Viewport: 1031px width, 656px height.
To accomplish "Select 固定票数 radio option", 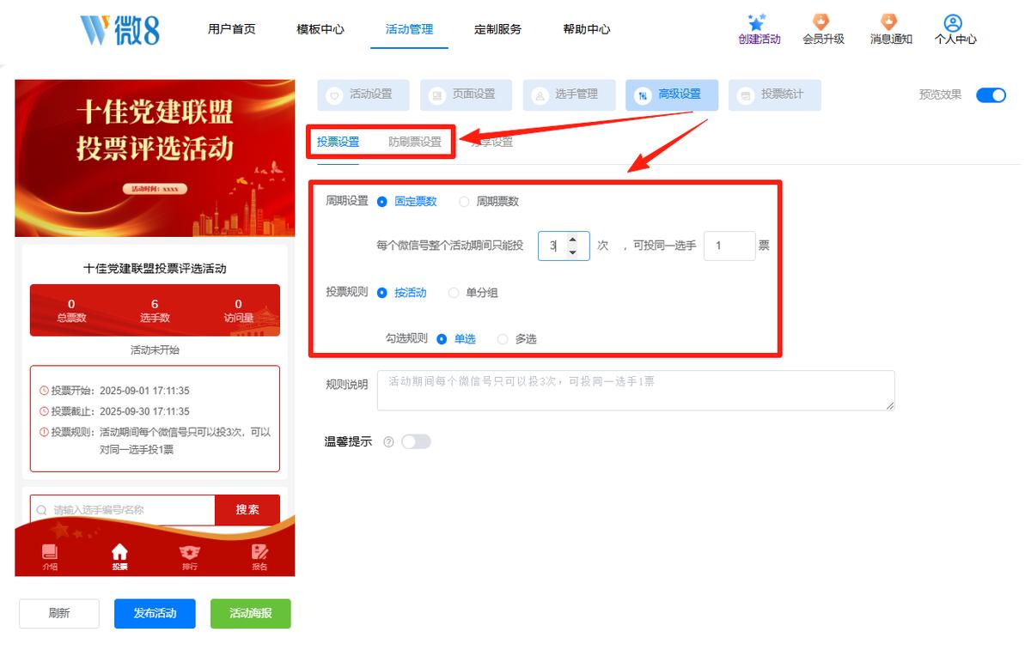I will click(x=407, y=202).
